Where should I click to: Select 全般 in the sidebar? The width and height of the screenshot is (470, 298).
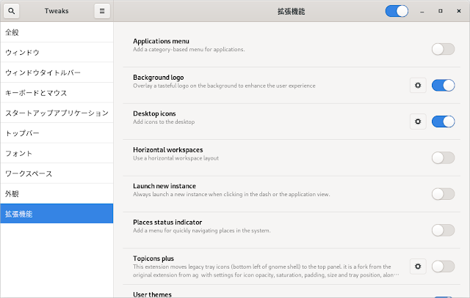coord(57,32)
